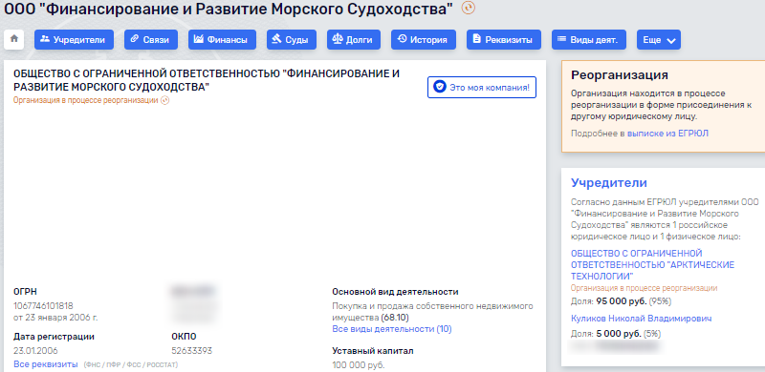Switch to the Финансы tab
765x372 pixels.
click(x=222, y=40)
